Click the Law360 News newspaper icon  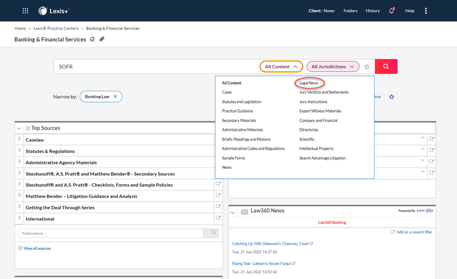coord(245,212)
